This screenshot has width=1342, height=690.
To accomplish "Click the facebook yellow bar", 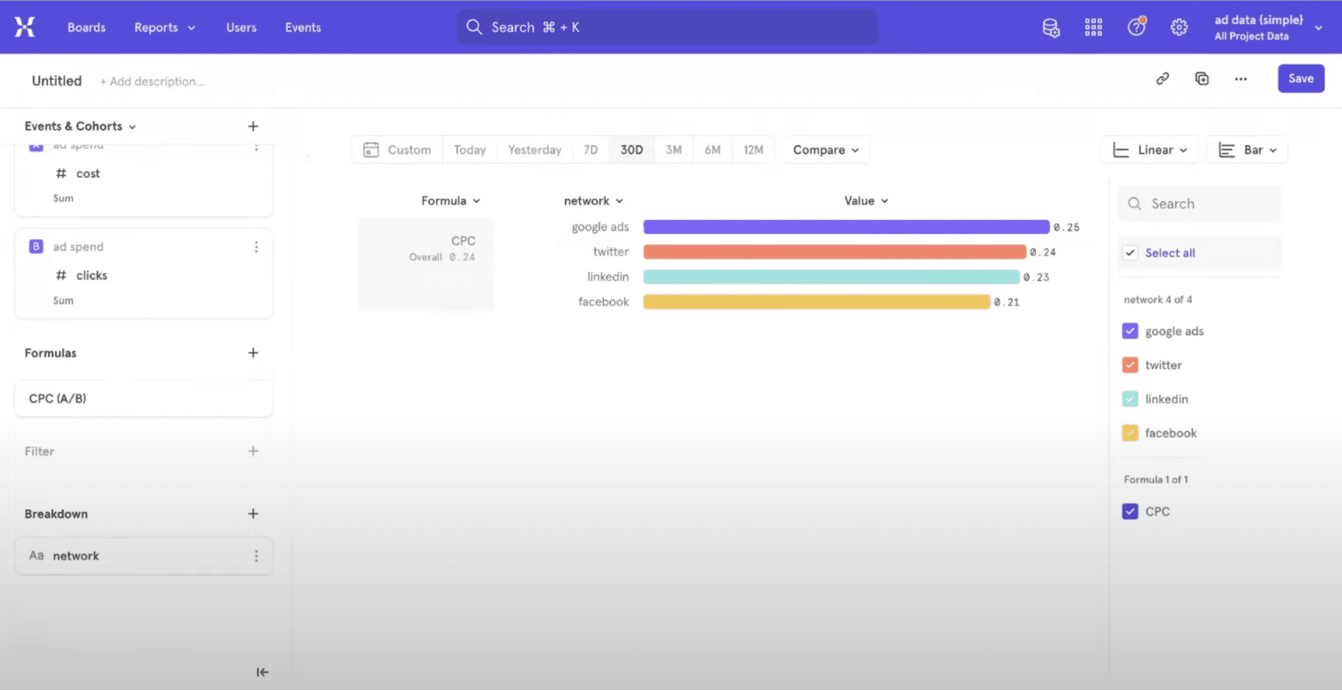I will (817, 302).
